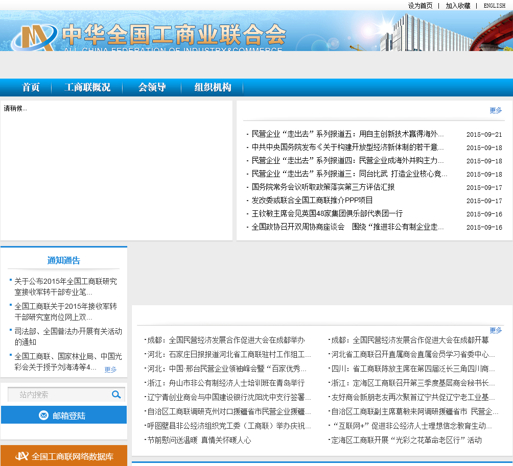The height and width of the screenshot is (466, 513).
Task: Click the federation logo in header
Action: tap(34, 37)
